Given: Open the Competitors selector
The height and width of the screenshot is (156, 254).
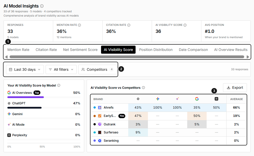Looking at the screenshot, I should click(98, 69).
